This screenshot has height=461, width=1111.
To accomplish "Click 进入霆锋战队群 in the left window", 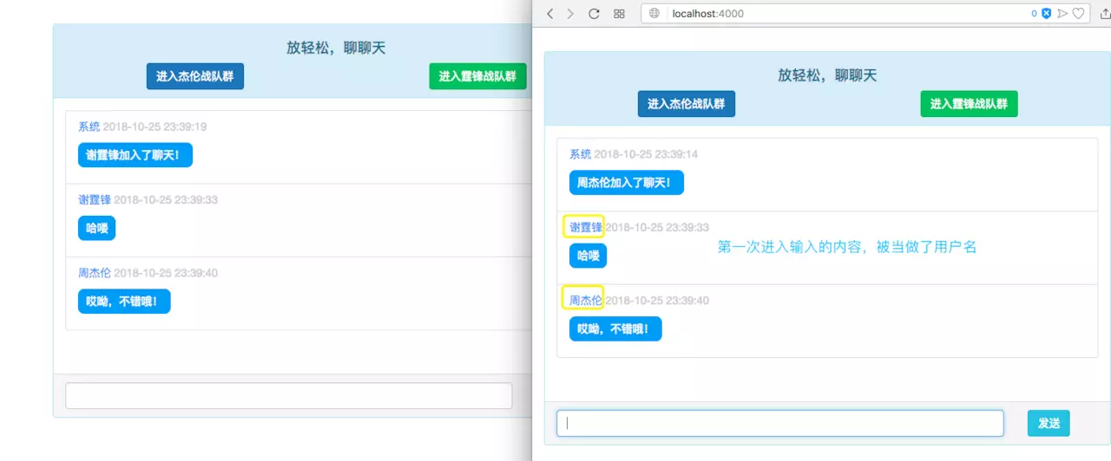I will tap(477, 76).
